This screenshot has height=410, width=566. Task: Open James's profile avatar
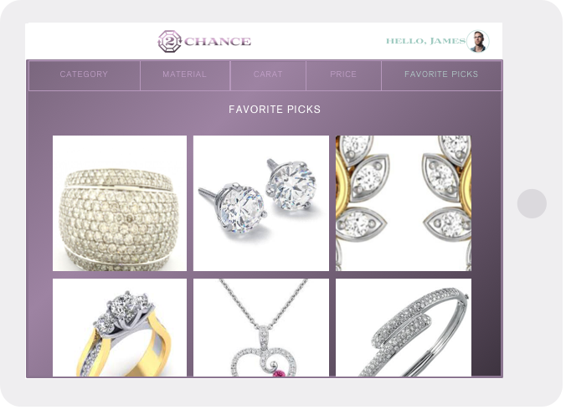(x=478, y=41)
